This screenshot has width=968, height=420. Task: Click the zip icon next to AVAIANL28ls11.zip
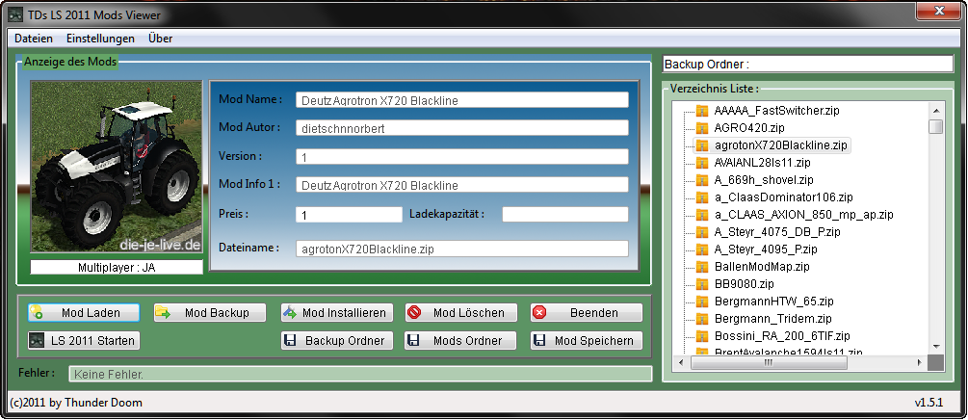(x=702, y=163)
